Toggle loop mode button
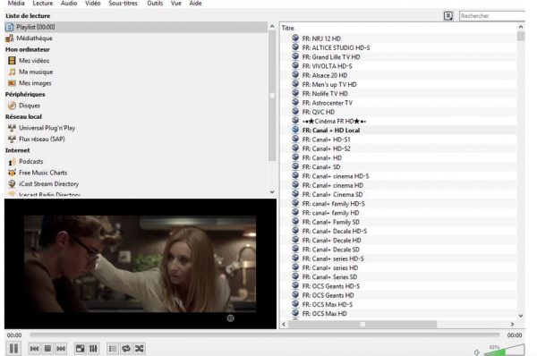This screenshot has height=356, width=537. click(x=126, y=349)
